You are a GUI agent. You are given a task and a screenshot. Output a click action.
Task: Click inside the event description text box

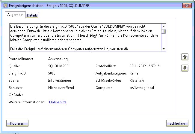[84, 38]
